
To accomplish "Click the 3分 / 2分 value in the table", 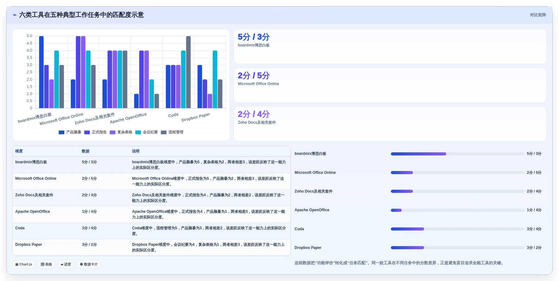I will click(89, 245).
